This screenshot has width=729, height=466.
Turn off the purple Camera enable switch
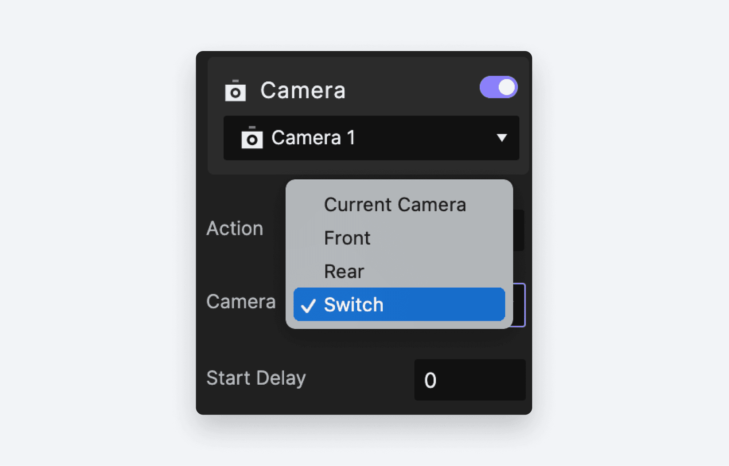point(498,87)
